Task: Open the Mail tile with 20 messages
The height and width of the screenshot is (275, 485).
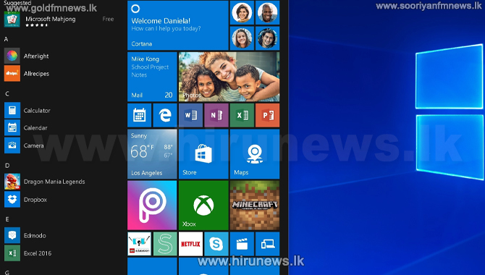Action: click(x=152, y=77)
